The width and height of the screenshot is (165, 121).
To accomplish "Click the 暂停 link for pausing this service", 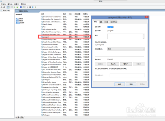I will pyautogui.click(x=17, y=21).
